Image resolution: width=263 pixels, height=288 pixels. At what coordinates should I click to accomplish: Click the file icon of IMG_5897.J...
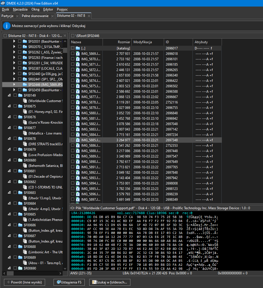point(78,200)
